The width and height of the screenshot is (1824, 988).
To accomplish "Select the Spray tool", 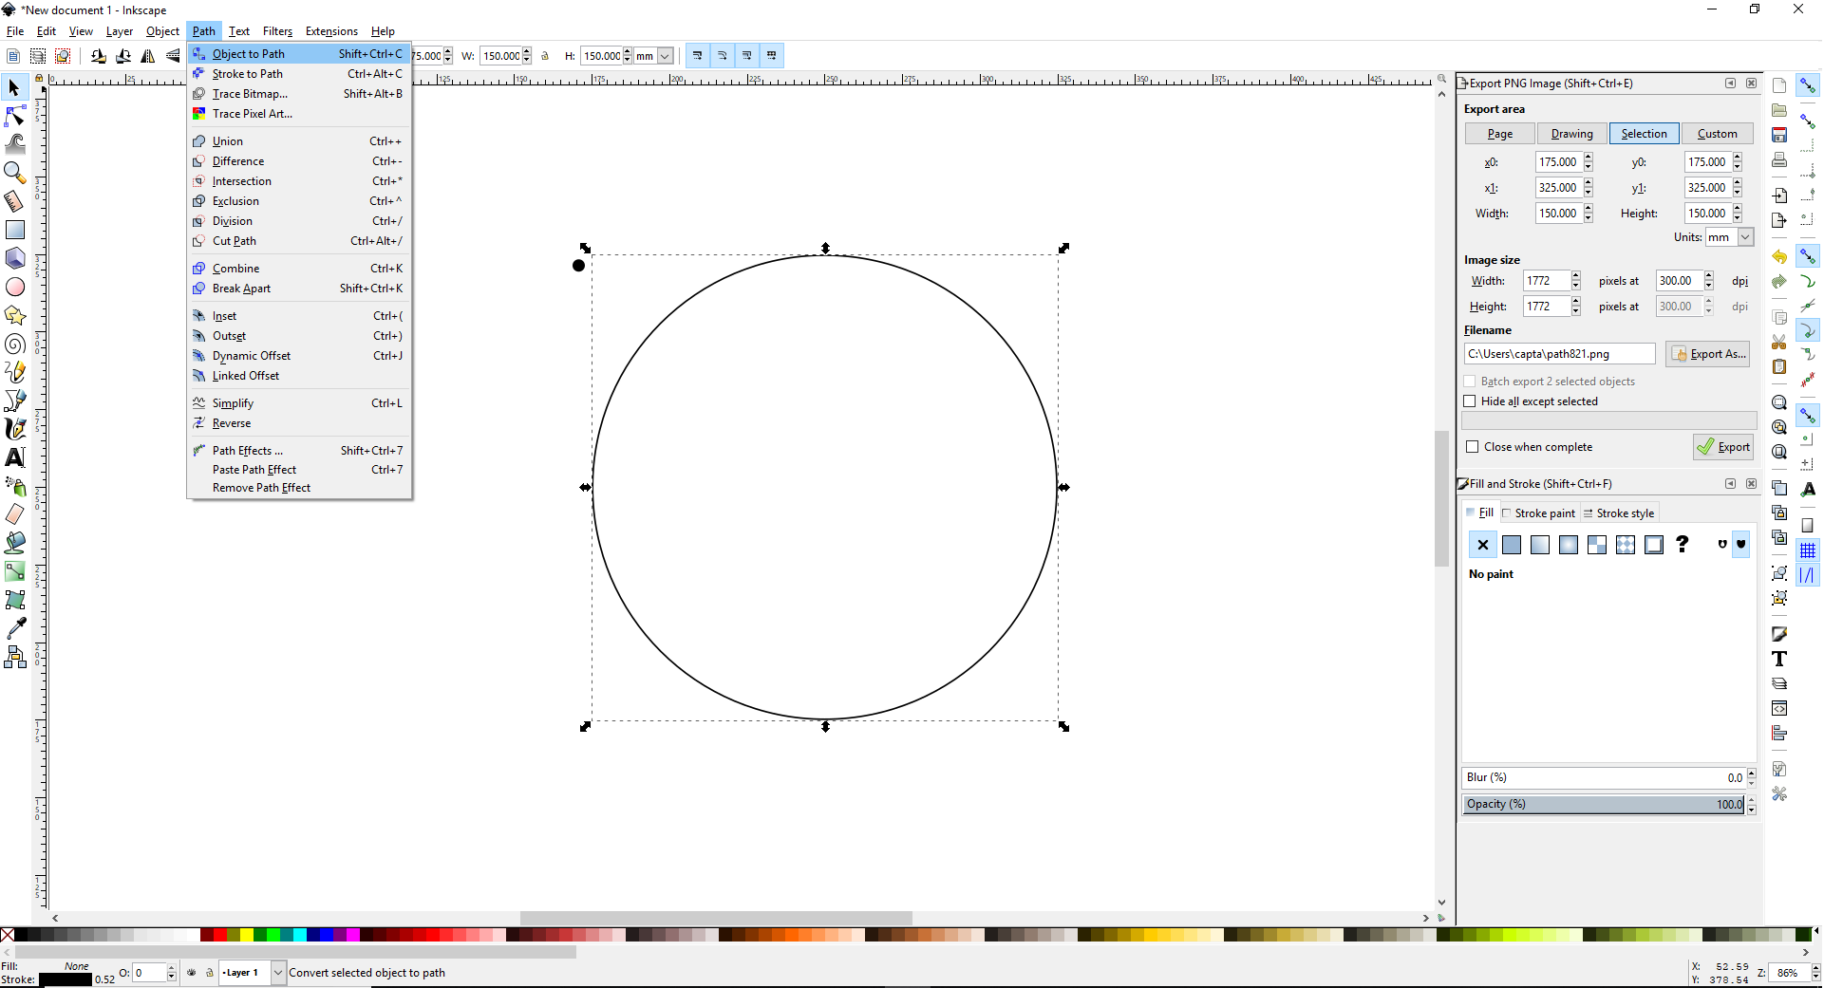I will 14,486.
